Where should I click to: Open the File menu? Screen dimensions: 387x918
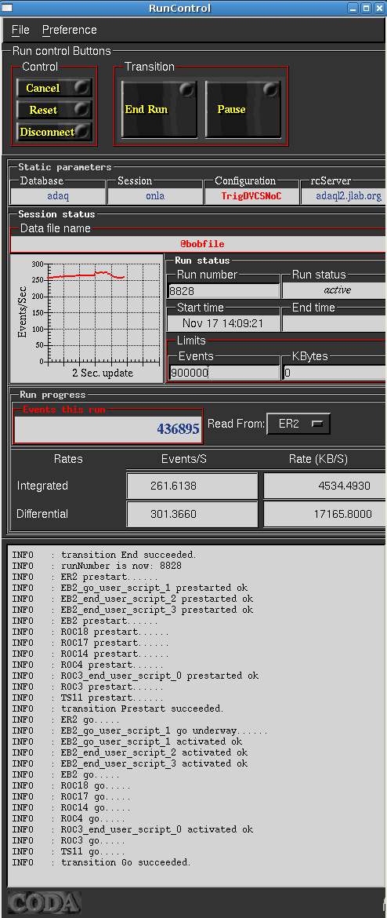(20, 30)
